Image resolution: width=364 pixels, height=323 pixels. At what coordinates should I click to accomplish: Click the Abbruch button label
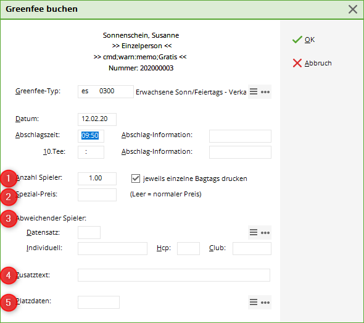pos(318,63)
